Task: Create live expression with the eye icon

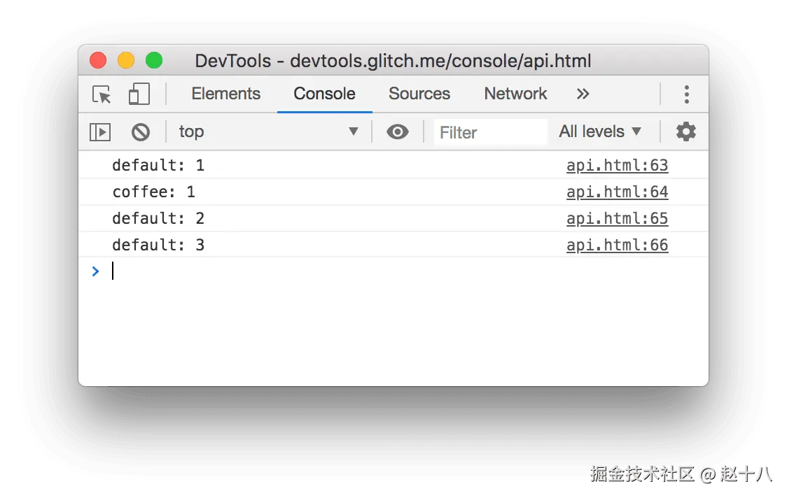Action: pyautogui.click(x=398, y=131)
